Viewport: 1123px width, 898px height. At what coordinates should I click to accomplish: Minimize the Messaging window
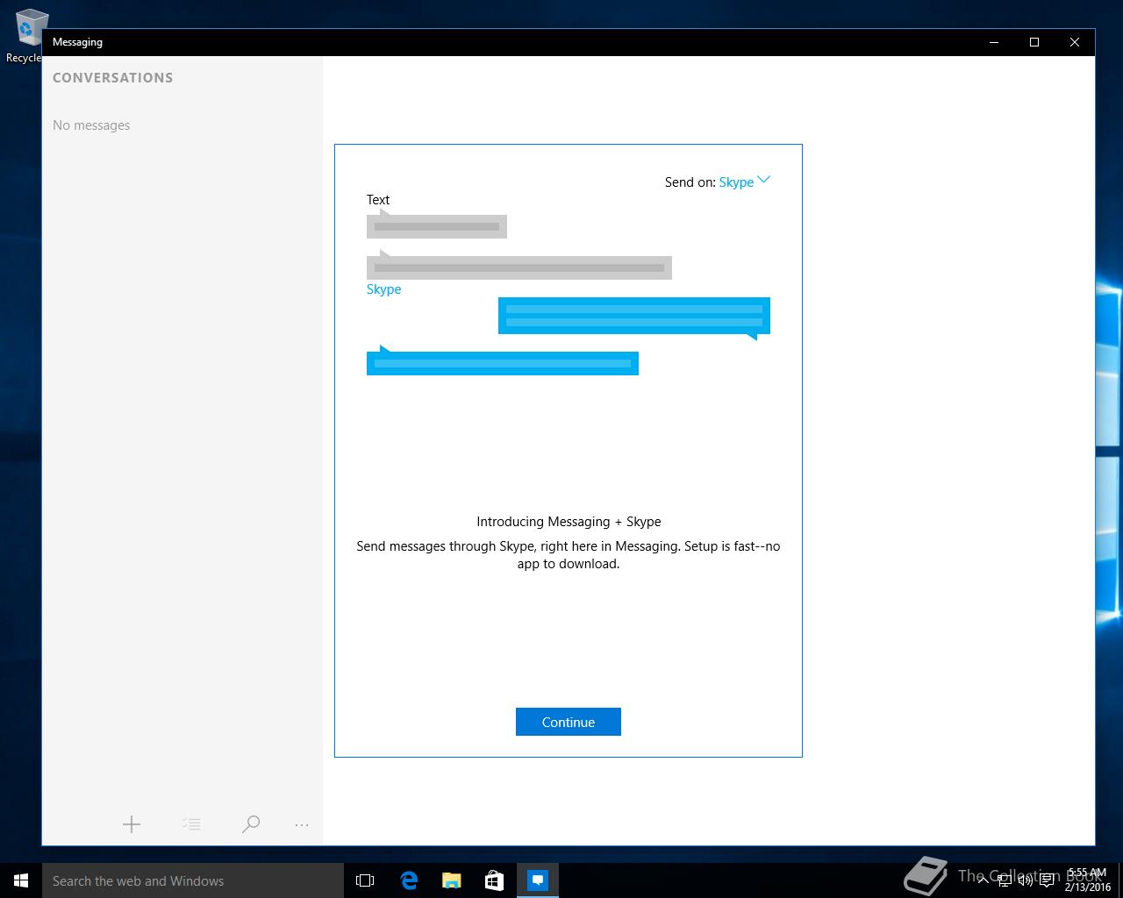994,42
